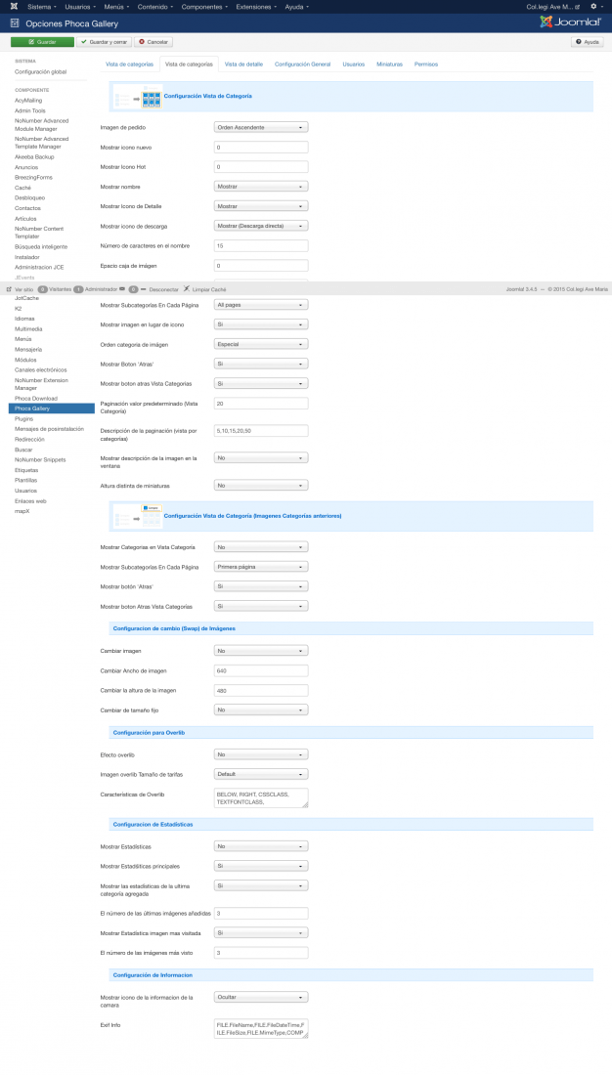Viewport: 612px width, 1075px height.
Task: Click the Descripción de la paginación field
Action: [261, 431]
